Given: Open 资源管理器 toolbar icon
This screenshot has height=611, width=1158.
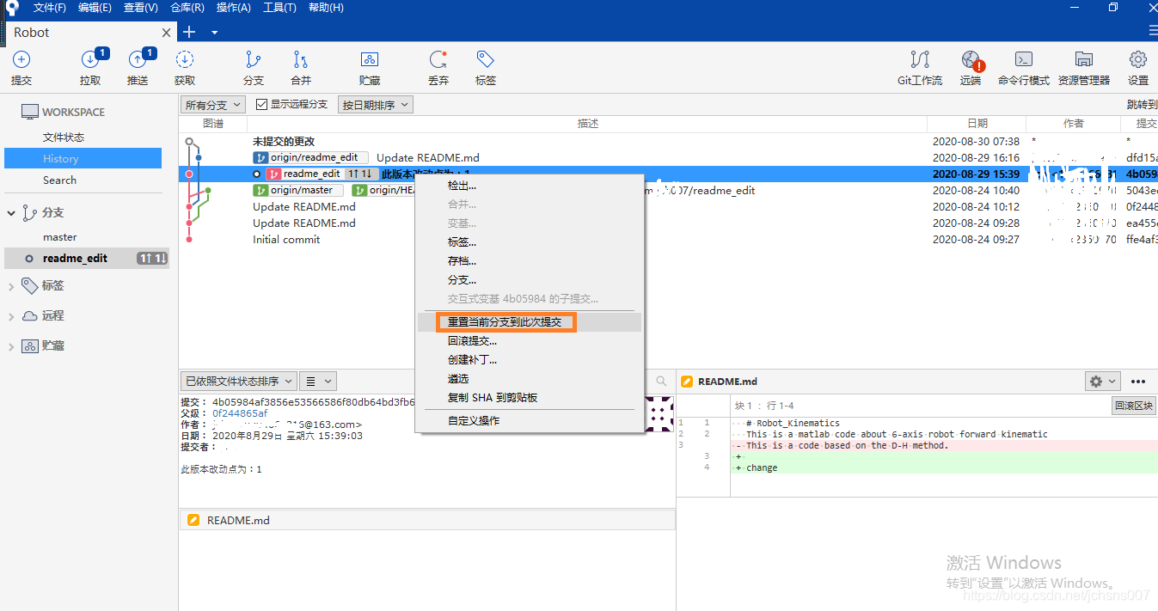Looking at the screenshot, I should point(1084,60).
